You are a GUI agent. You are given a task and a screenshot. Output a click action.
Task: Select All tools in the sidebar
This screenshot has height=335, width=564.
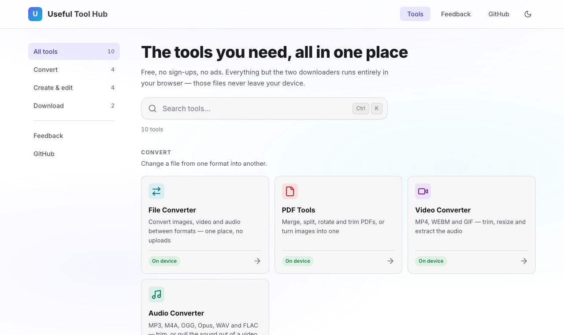click(74, 52)
